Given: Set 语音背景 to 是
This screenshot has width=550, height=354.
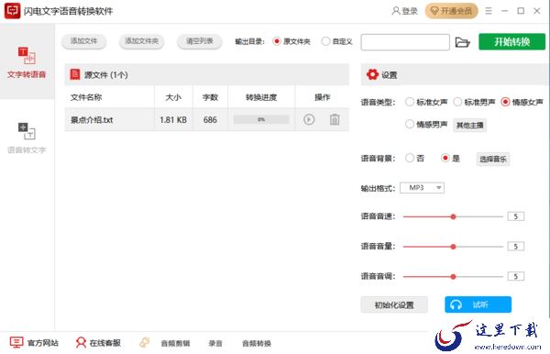Looking at the screenshot, I should [445, 159].
